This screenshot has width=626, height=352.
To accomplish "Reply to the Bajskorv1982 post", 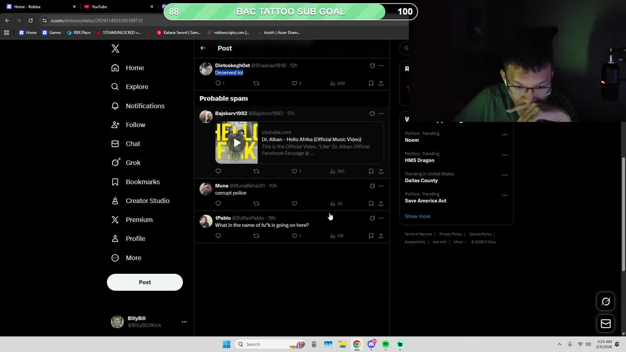I will pyautogui.click(x=218, y=171).
